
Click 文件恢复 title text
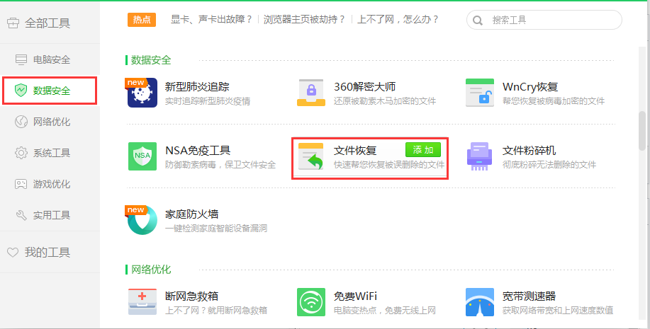click(x=355, y=150)
